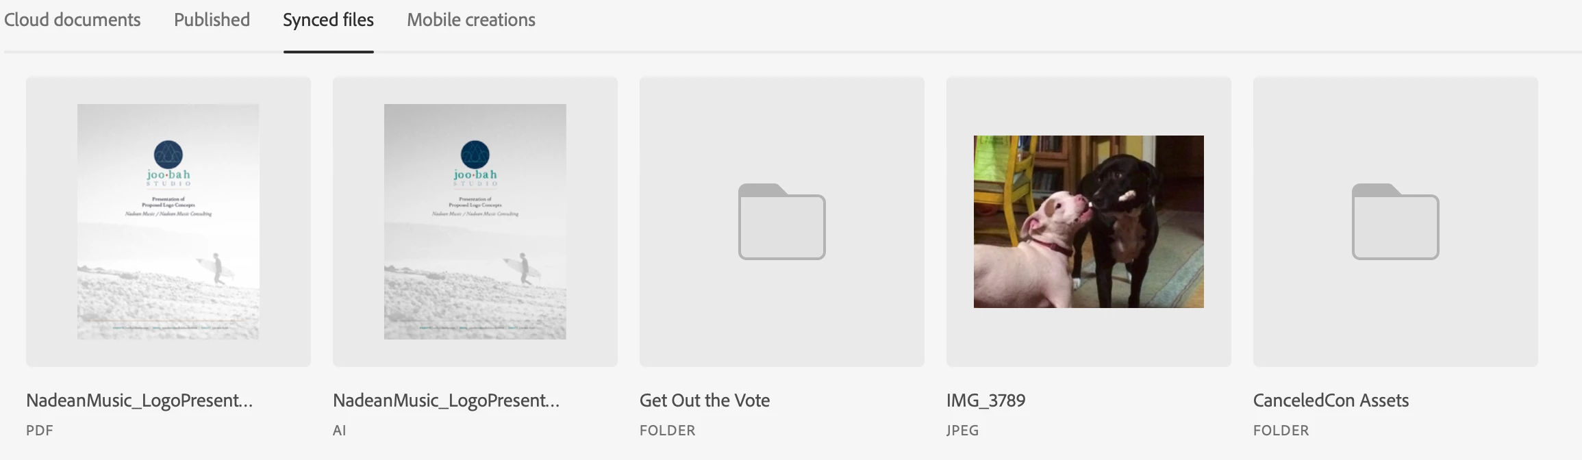
Task: Click the NadeanMusic_LogoPresent name above AI
Action: pyautogui.click(x=447, y=400)
